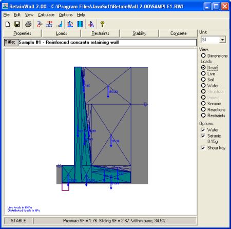Click the restraints icon with arrow into wall

click(59, 24)
